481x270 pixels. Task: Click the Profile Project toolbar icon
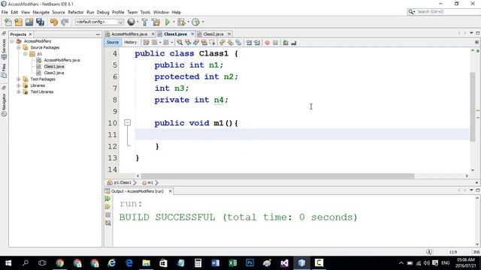click(195, 22)
